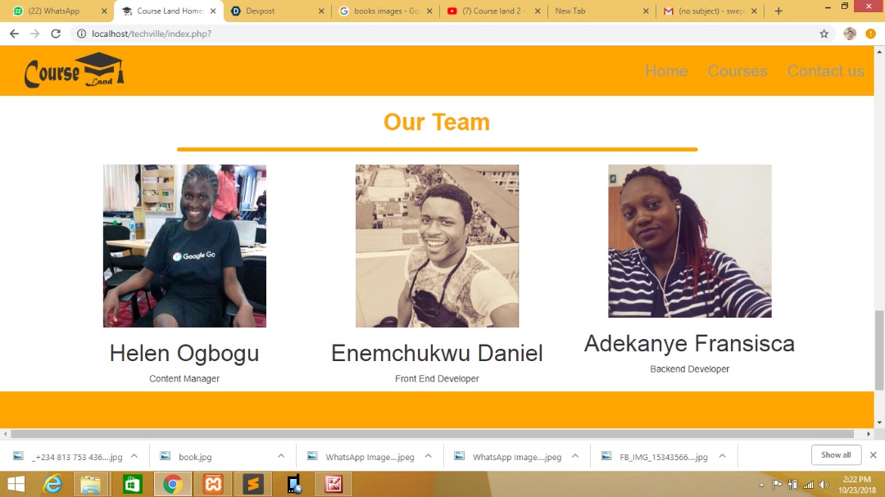Click the site info icon in address bar
Screen dimensions: 885x497
coord(81,34)
